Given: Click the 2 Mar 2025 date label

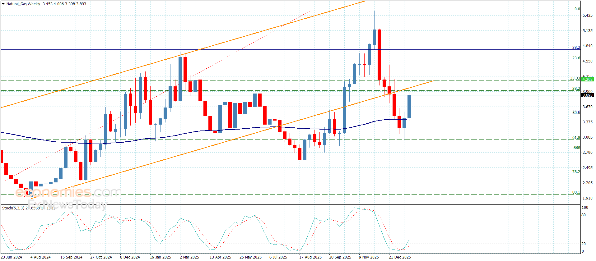Looking at the screenshot, I should (x=189, y=257).
